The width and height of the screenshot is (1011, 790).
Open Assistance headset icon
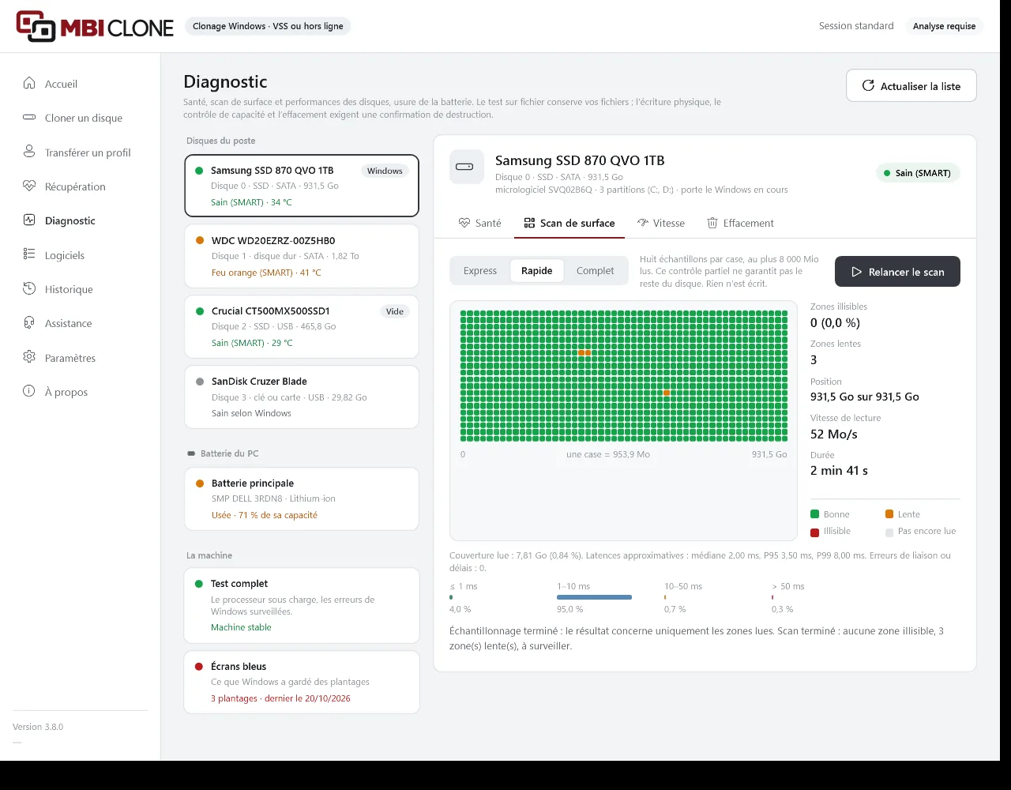click(29, 323)
